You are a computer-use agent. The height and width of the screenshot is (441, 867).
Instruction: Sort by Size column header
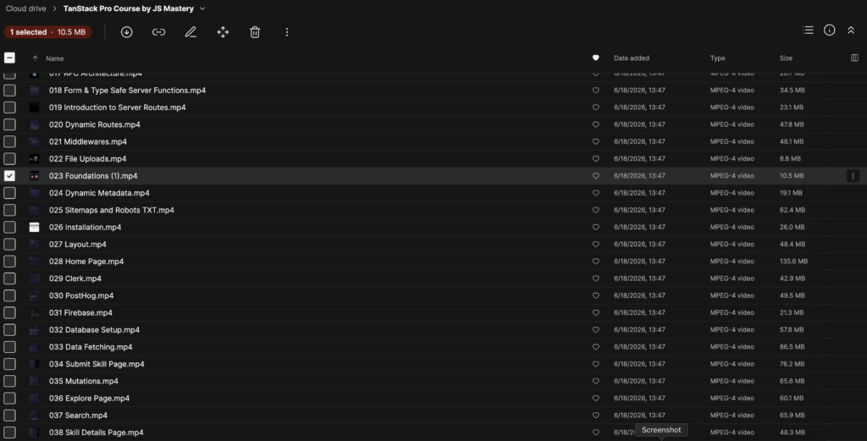(x=786, y=58)
